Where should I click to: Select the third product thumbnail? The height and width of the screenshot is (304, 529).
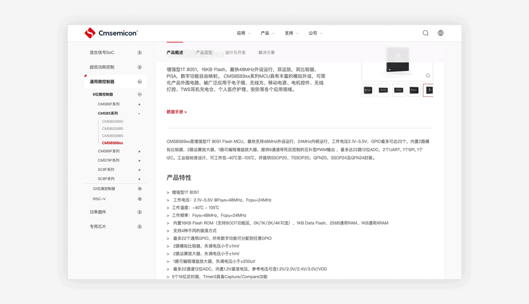[399, 90]
